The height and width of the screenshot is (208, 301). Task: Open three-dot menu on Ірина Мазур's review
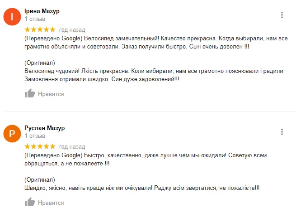pos(282,15)
